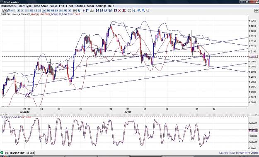Select the candlestick chart type icon
259x157 pixels.
5,11
